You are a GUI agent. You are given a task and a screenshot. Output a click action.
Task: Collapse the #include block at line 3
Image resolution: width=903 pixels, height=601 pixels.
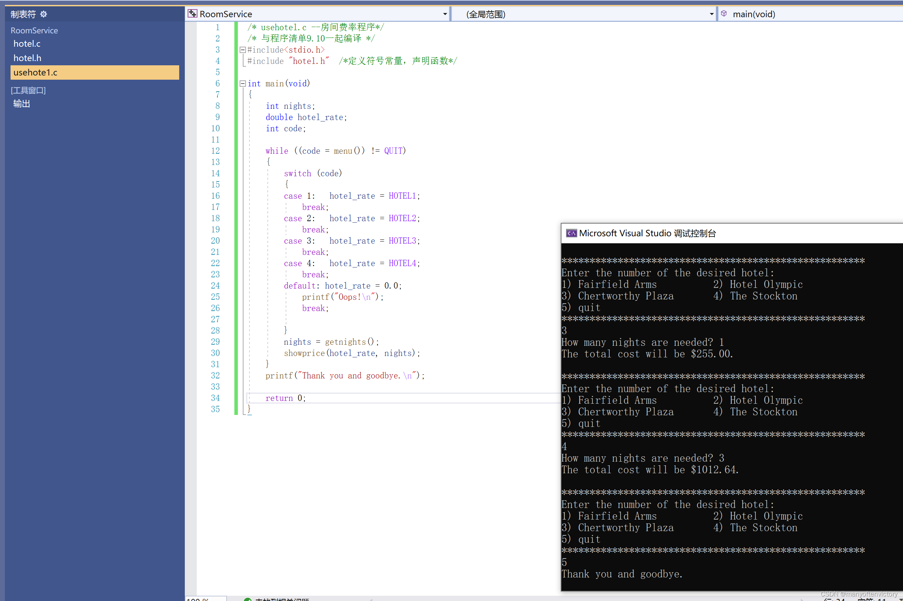click(x=242, y=50)
